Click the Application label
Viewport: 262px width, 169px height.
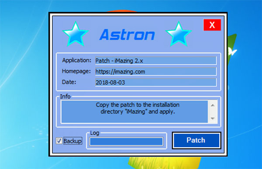tap(77, 60)
